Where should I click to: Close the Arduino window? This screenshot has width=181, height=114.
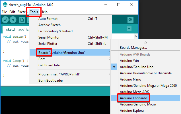132,5
